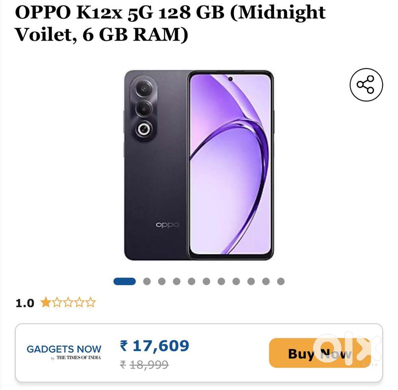The height and width of the screenshot is (390, 398).
Task: Click the Buy Now button
Action: [320, 353]
